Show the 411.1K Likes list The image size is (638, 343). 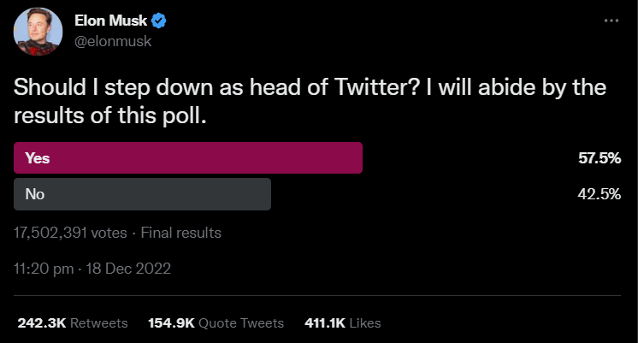point(342,323)
